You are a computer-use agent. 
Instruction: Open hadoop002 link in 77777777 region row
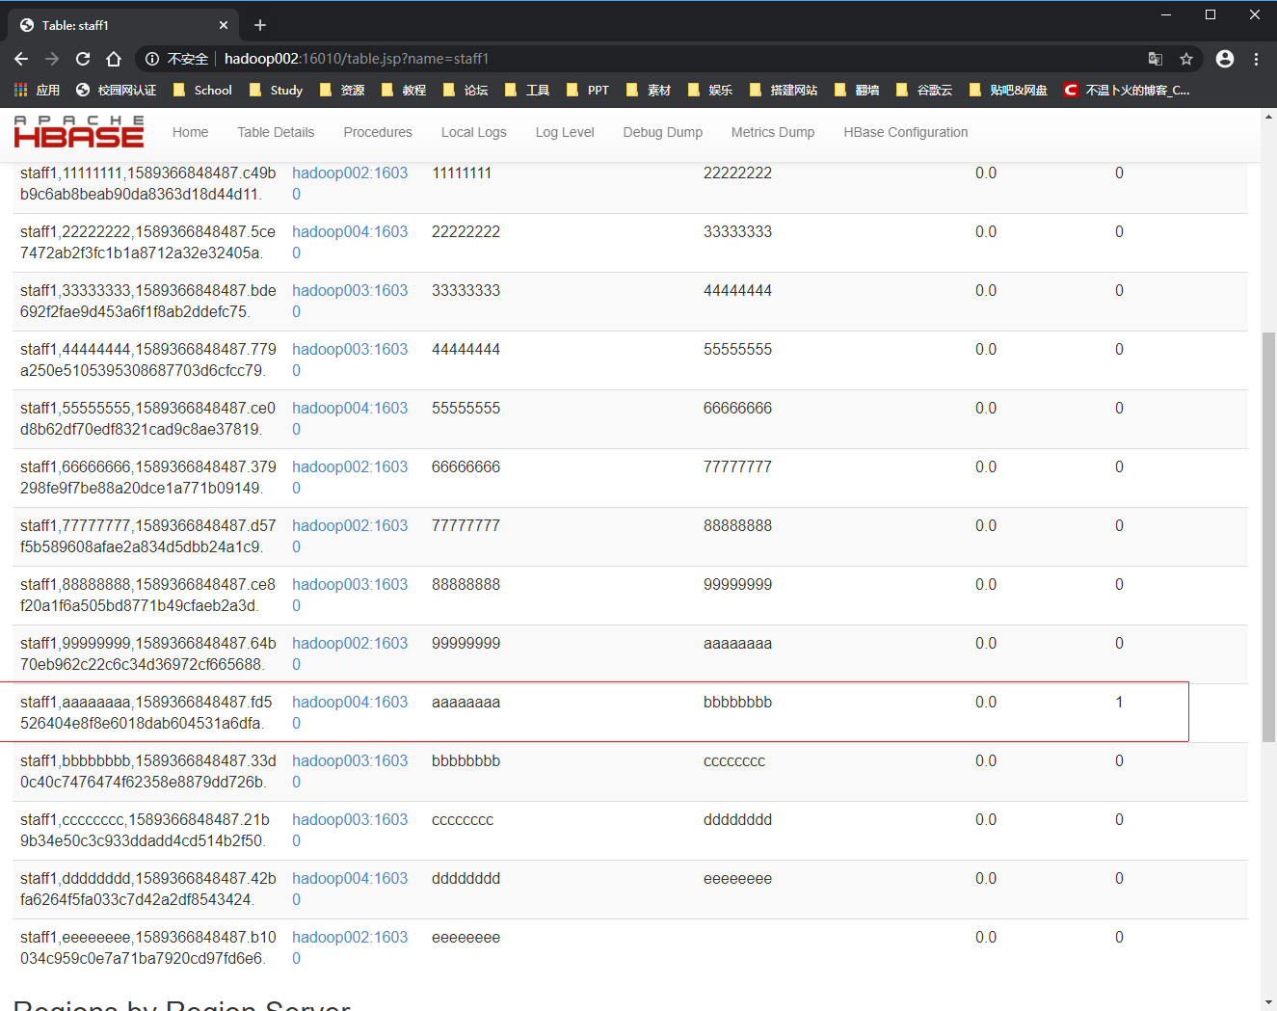[350, 536]
